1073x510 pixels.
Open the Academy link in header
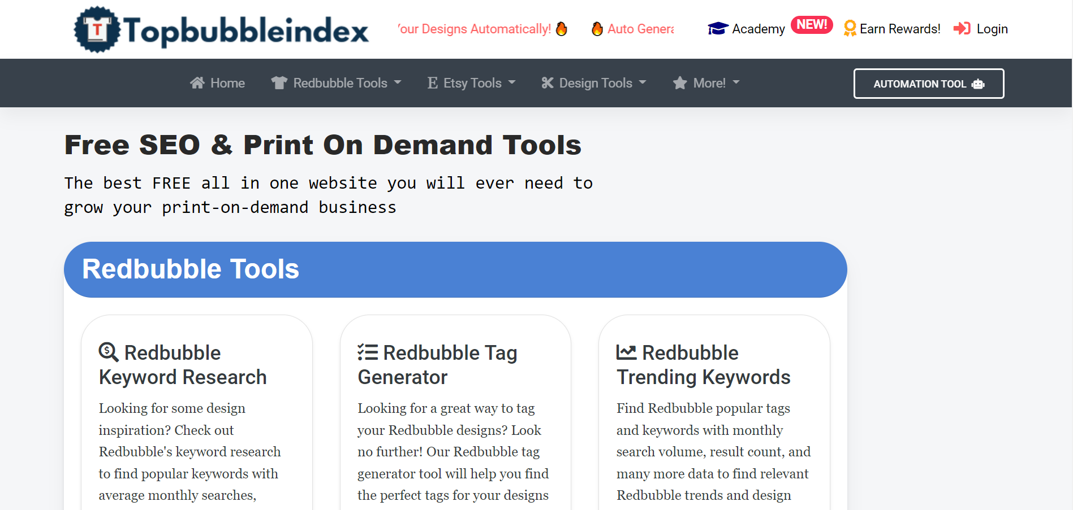pos(758,29)
